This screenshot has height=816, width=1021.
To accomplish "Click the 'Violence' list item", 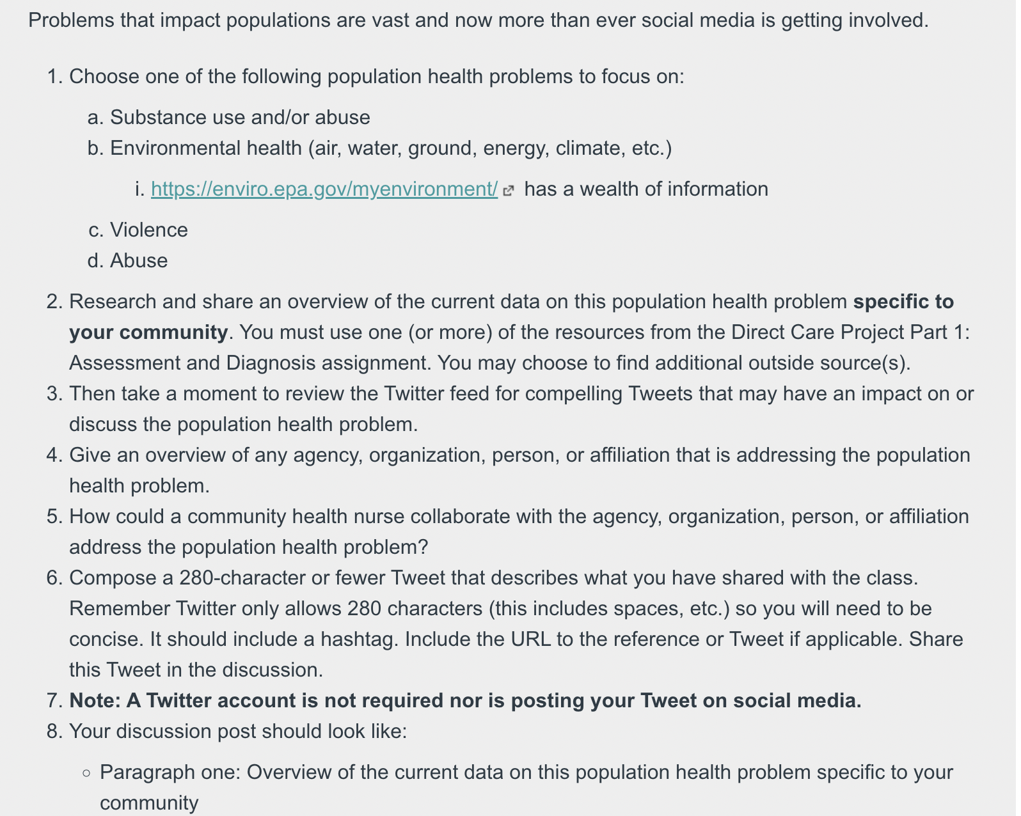I will point(149,230).
